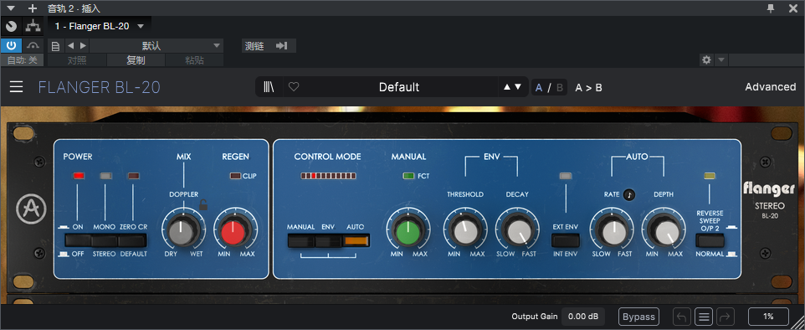
Task: Click the Arturia logo on the rack
Action: (31, 209)
